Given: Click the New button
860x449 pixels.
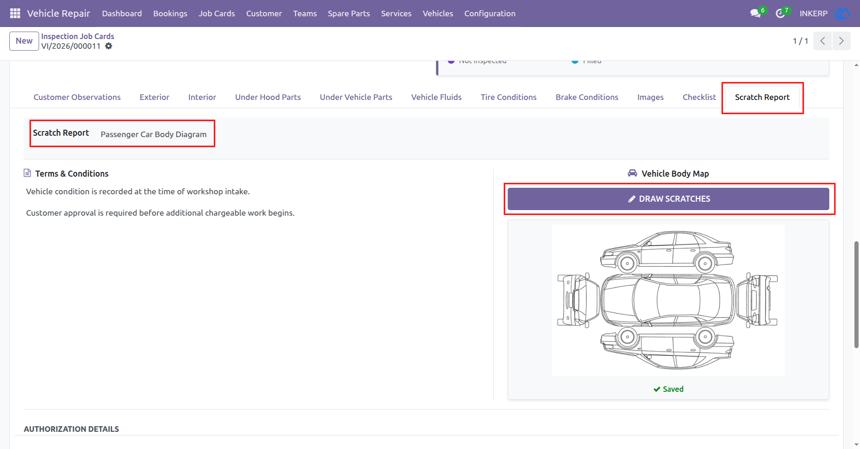Looking at the screenshot, I should (x=24, y=41).
